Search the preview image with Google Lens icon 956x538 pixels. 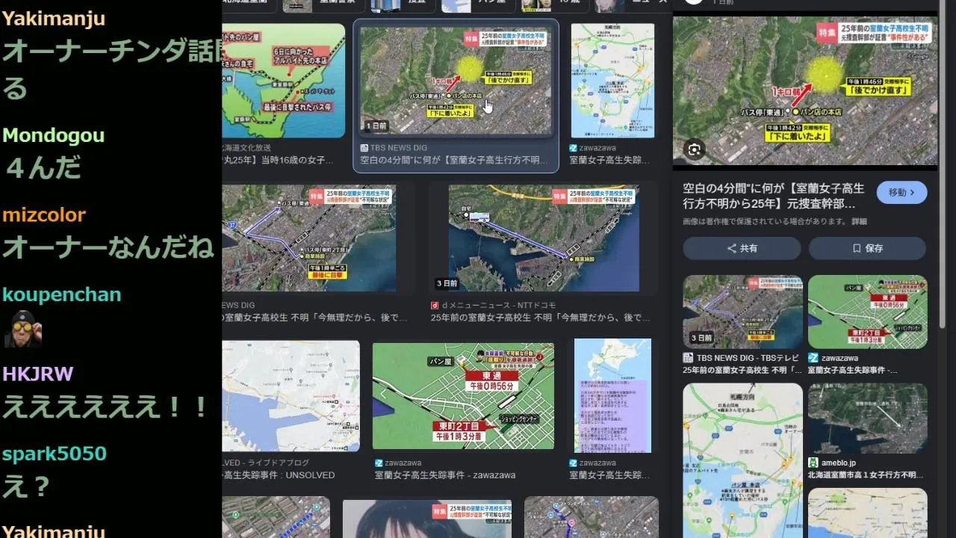coord(695,149)
